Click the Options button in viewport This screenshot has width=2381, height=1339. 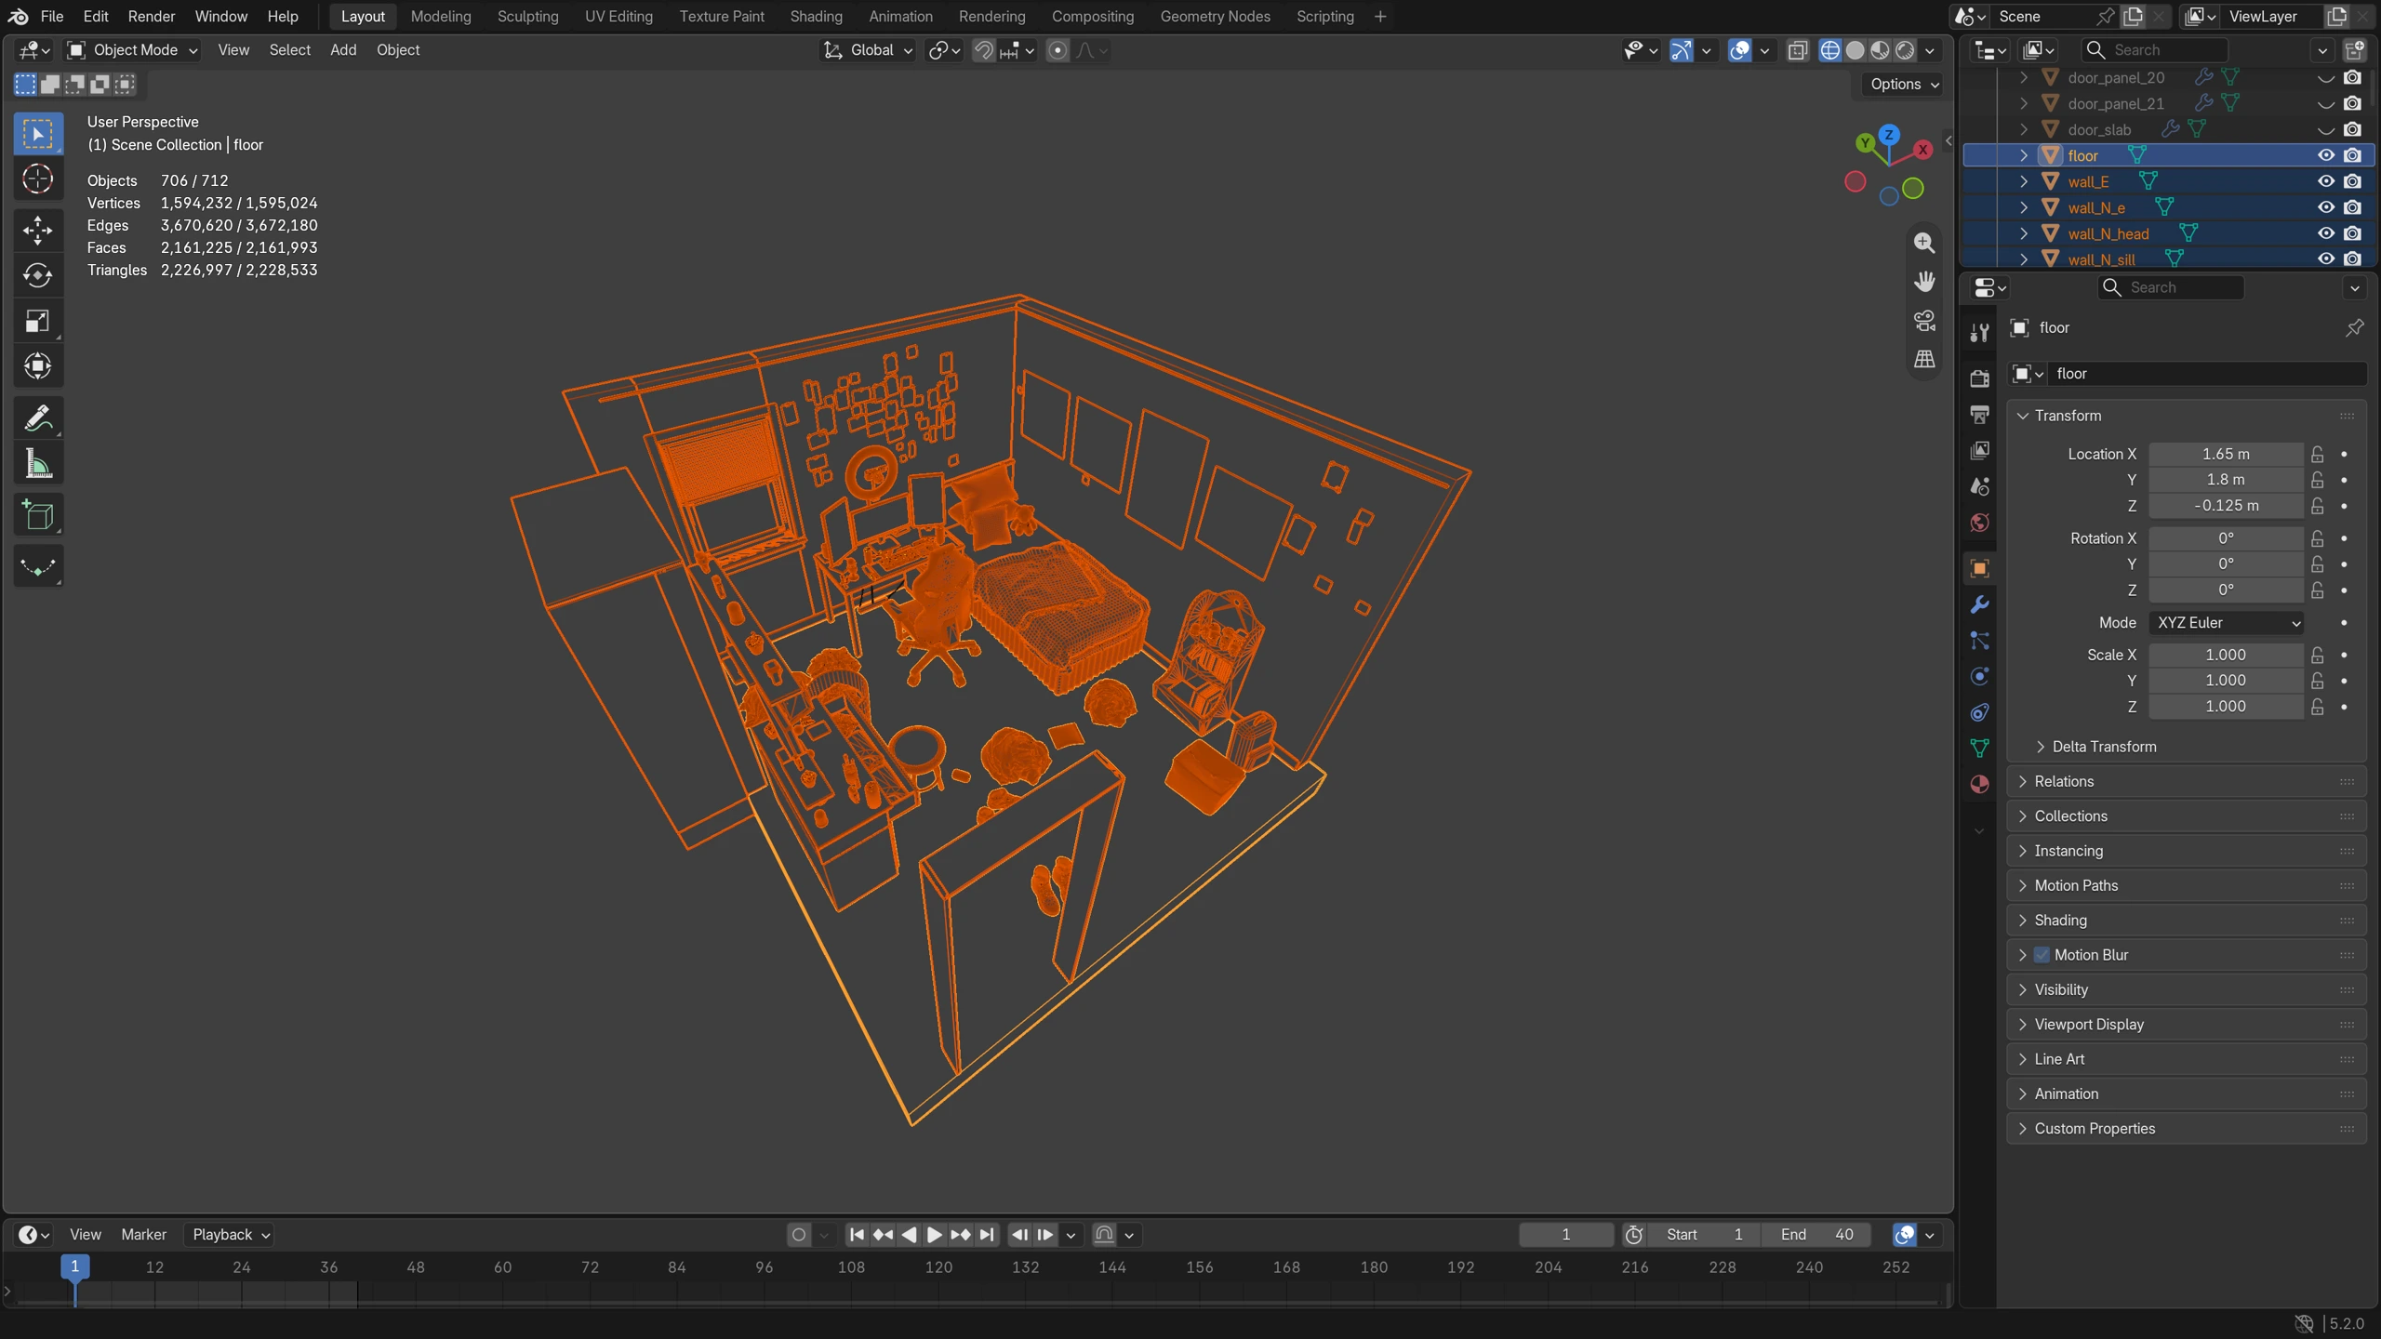[1904, 84]
